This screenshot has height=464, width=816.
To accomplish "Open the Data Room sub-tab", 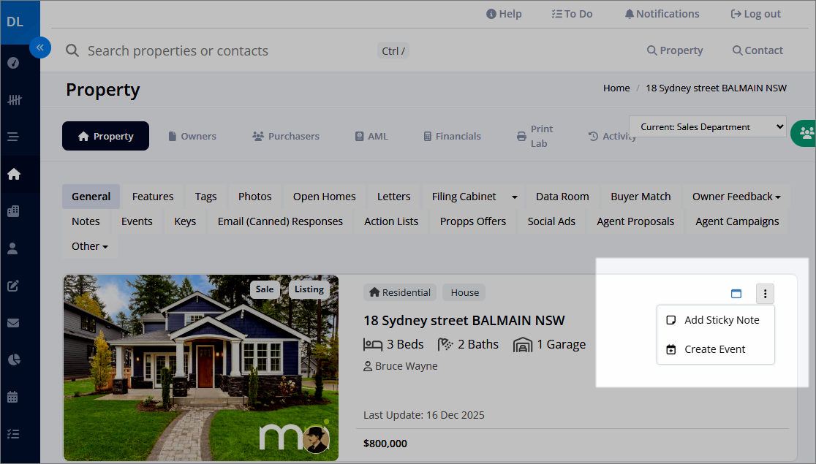I will (562, 197).
